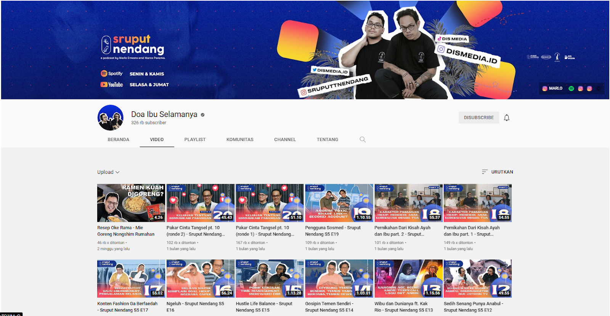Image resolution: width=610 pixels, height=316 pixels.
Task: Open the Instagram icon beside the globe icon
Action: coord(589,88)
